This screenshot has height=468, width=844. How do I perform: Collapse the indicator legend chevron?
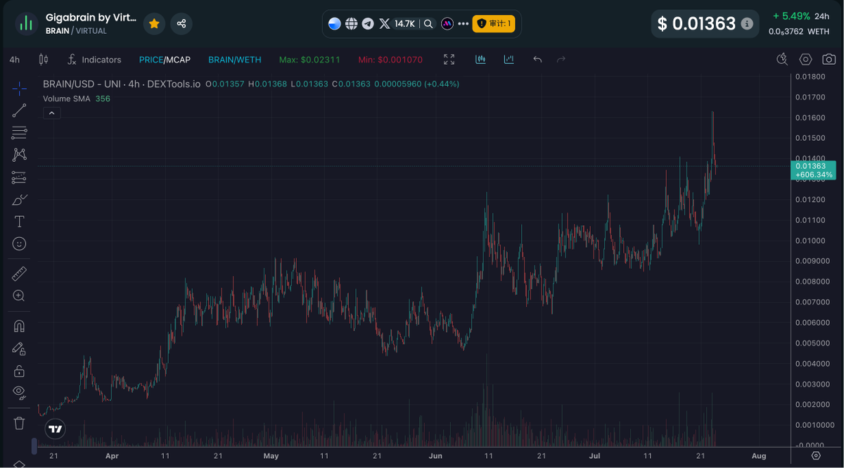click(x=52, y=113)
